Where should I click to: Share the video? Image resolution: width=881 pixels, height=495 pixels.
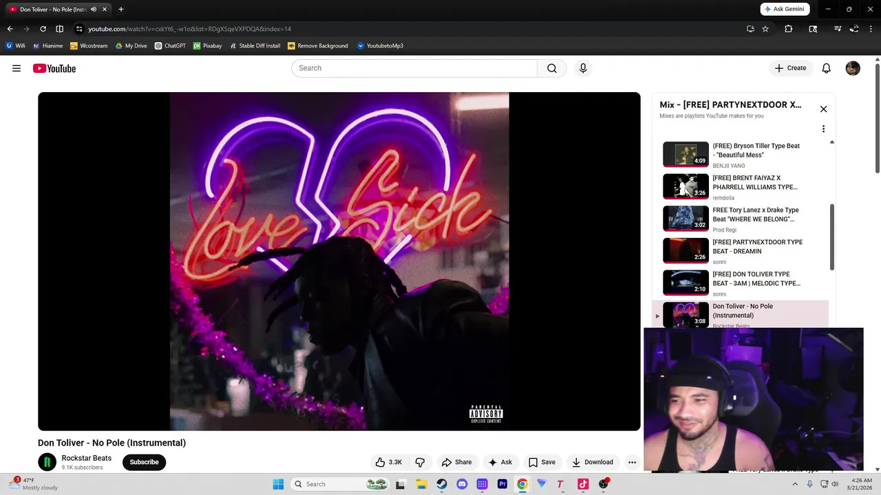pos(456,462)
